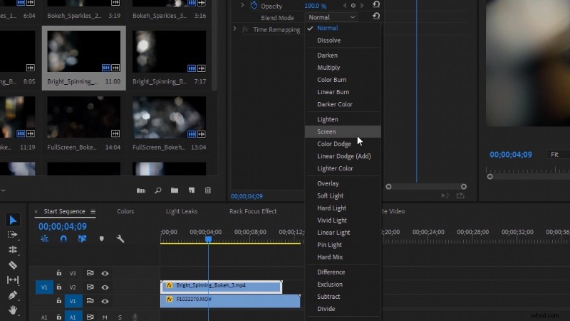Image resolution: width=570 pixels, height=321 pixels.
Task: Choose Screen blend mode
Action: tap(343, 132)
